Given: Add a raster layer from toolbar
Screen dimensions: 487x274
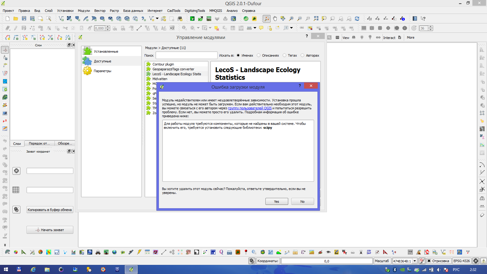Looking at the screenshot, I should point(69,19).
